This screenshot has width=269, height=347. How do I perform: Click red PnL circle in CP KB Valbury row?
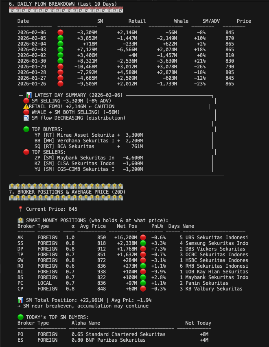[143, 289]
